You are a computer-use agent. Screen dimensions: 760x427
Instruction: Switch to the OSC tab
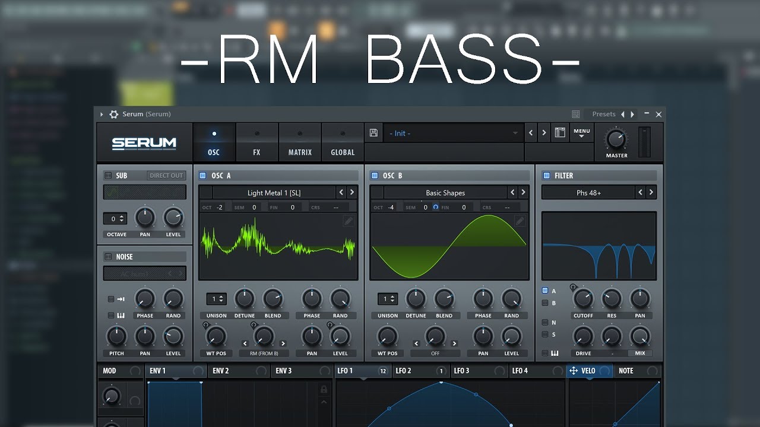(214, 143)
